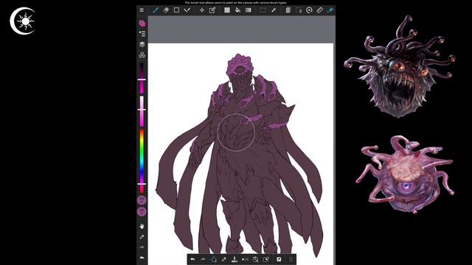Select the Eraser tool in top toolbar
This screenshot has height=265, width=472.
click(166, 10)
